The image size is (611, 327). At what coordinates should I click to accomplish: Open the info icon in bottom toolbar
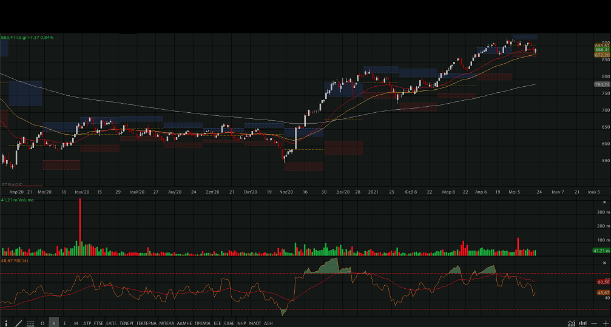point(6,323)
